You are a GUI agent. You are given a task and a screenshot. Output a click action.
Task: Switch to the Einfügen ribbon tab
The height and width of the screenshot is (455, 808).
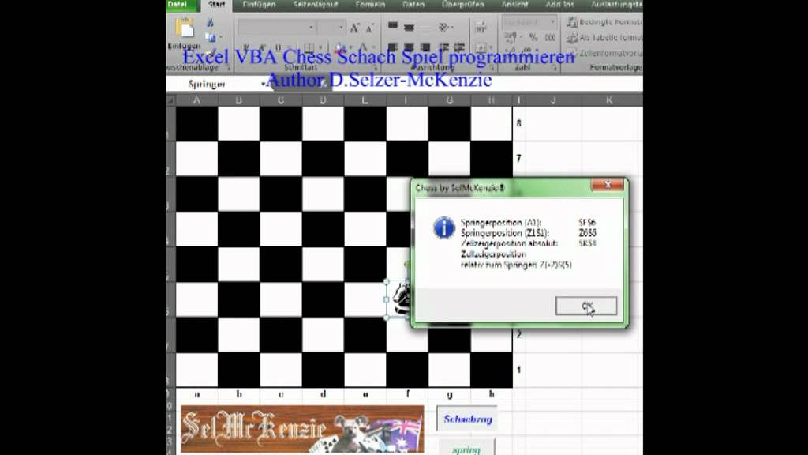pyautogui.click(x=259, y=5)
